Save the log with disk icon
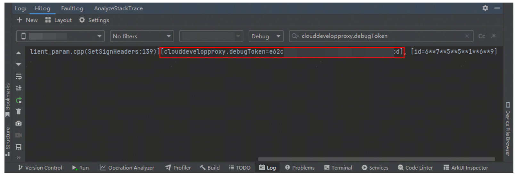 point(19,147)
